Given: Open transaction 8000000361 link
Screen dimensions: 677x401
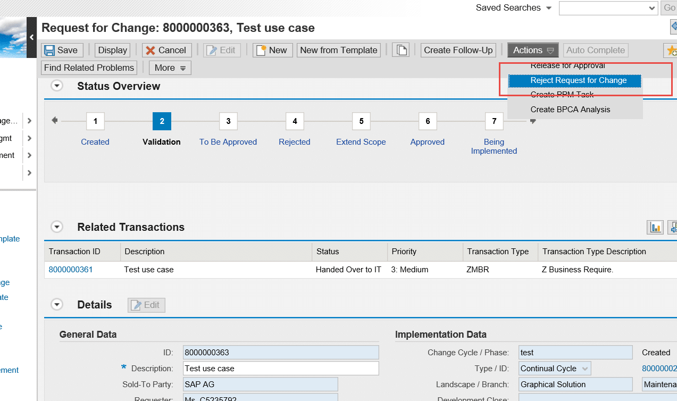Looking at the screenshot, I should click(71, 270).
